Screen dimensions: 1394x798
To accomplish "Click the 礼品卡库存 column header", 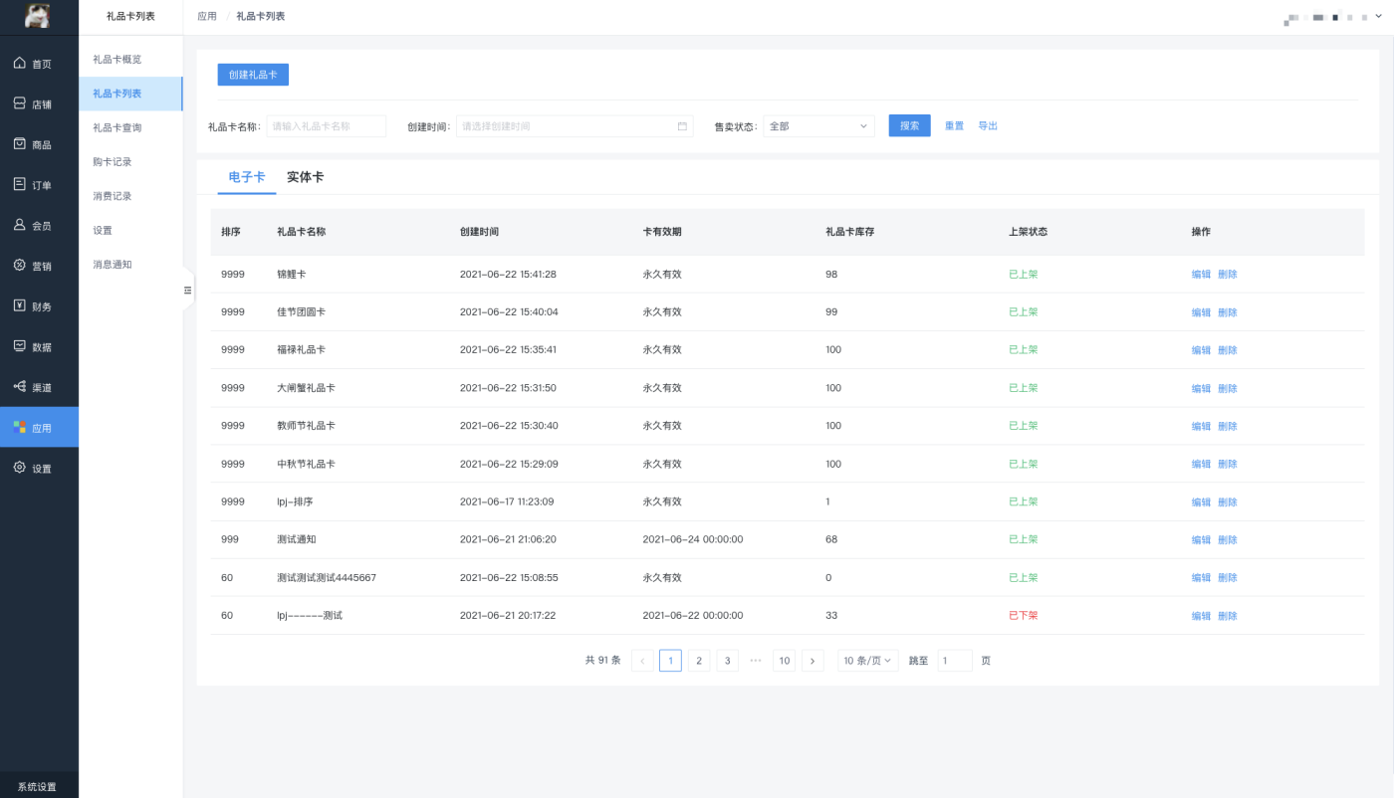I will (850, 232).
